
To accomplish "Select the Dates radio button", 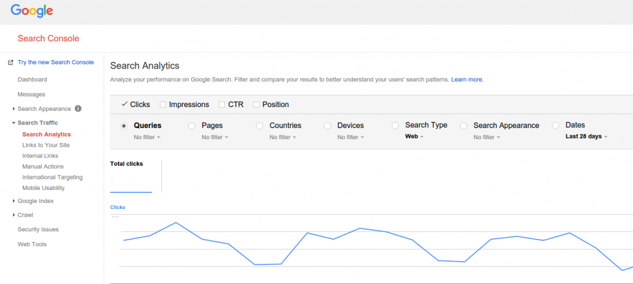I will pyautogui.click(x=556, y=126).
